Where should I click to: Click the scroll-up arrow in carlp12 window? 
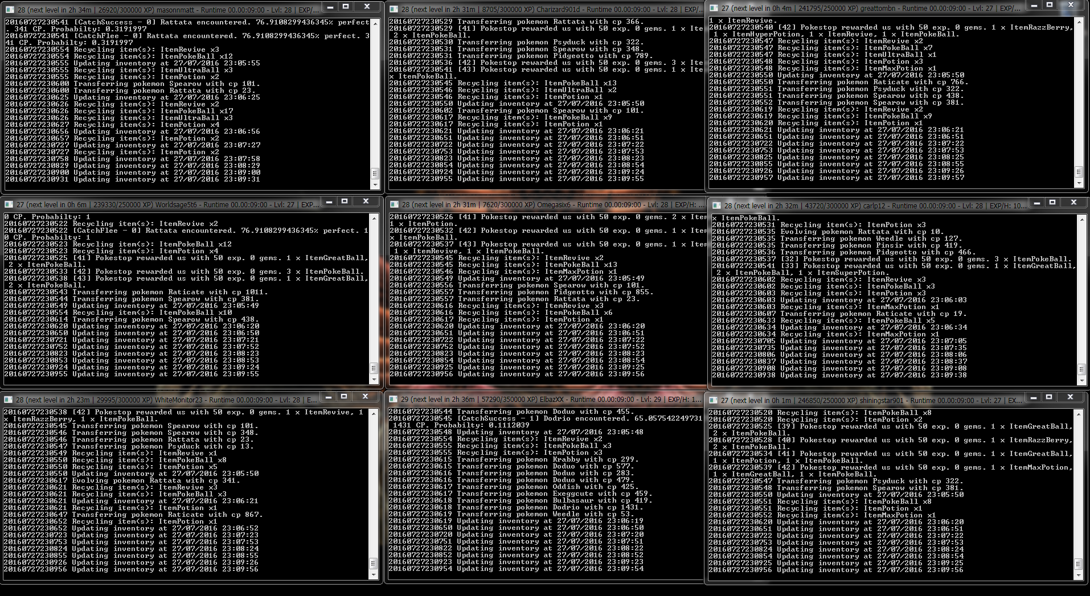tap(1082, 219)
